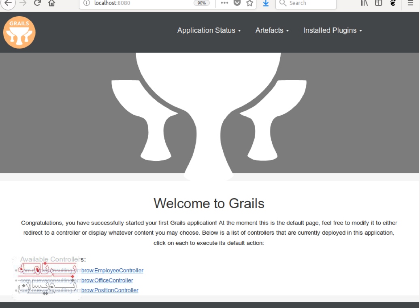
Task: Open the library bookshelf icon
Action: click(x=365, y=3)
